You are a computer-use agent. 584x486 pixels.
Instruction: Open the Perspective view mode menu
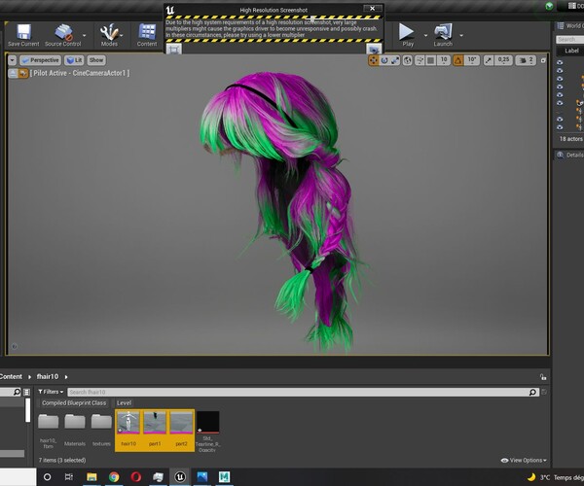coord(40,60)
